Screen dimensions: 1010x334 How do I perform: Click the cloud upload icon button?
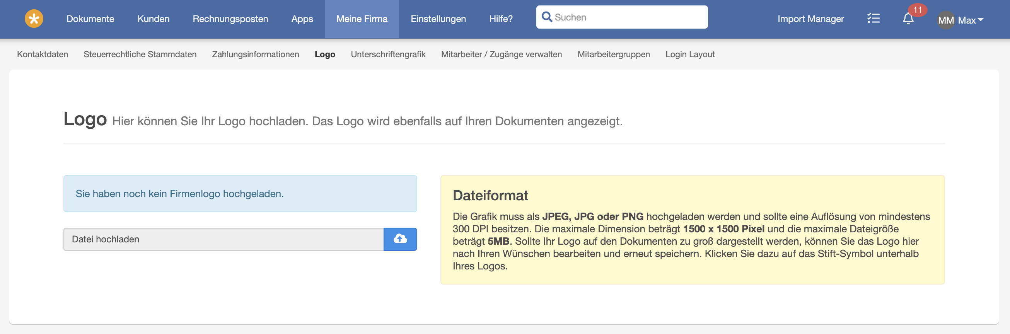(x=399, y=239)
